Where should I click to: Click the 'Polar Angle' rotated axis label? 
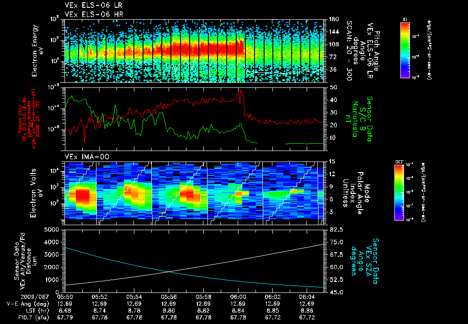[x=360, y=193]
